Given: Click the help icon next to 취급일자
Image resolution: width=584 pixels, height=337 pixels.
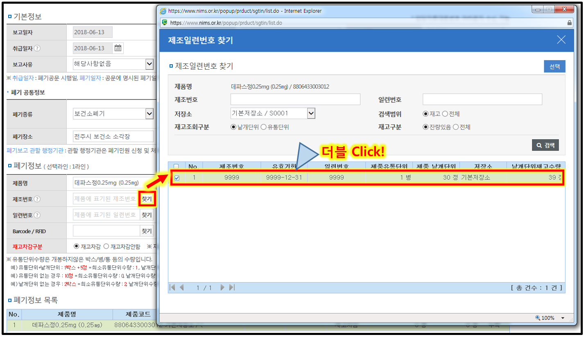Looking at the screenshot, I should (37, 48).
